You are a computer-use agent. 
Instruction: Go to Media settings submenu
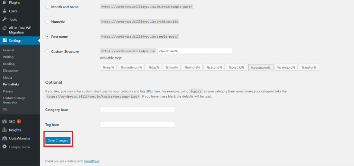8,78
